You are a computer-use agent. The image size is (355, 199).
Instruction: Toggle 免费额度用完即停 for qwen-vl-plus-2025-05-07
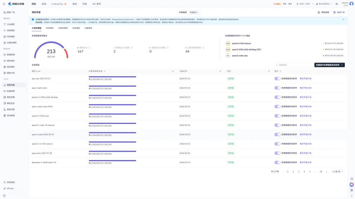[277, 134]
